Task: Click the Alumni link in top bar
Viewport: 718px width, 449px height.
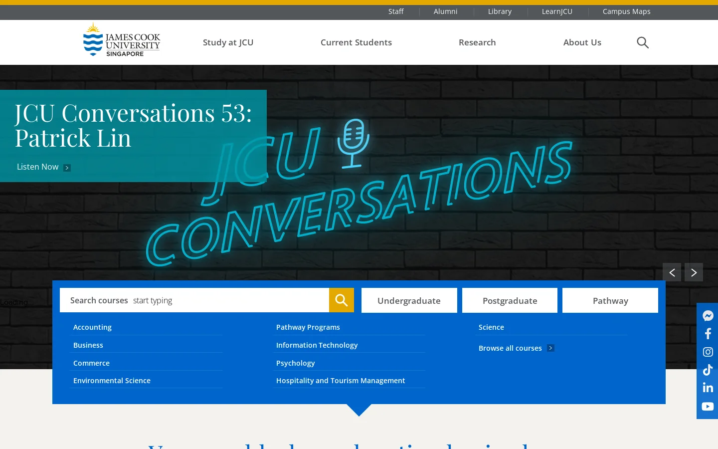Action: 445,11
